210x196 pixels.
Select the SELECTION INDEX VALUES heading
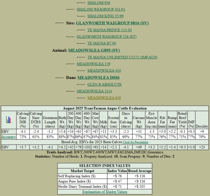pos(105,166)
